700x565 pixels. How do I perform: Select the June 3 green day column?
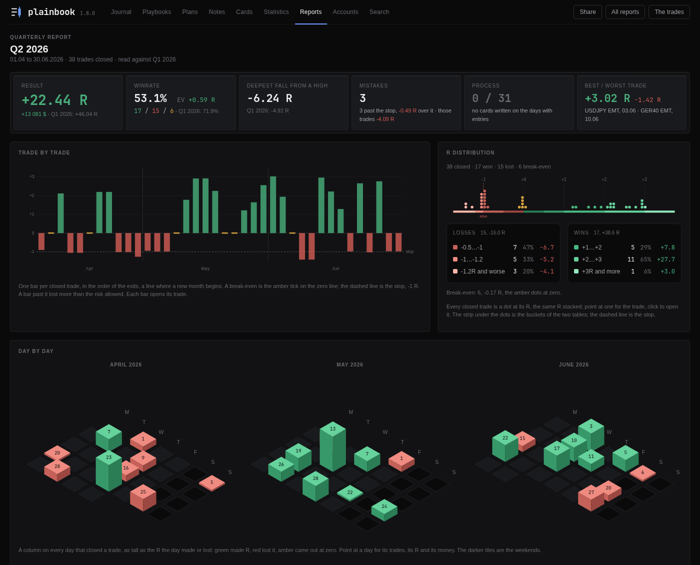click(591, 433)
